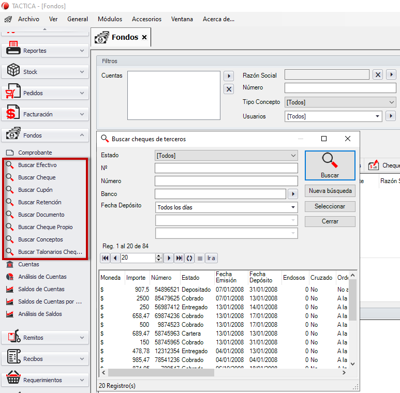This screenshot has width=400, height=393.
Task: Increase the records-per-page spinner
Action: [x=159, y=256]
